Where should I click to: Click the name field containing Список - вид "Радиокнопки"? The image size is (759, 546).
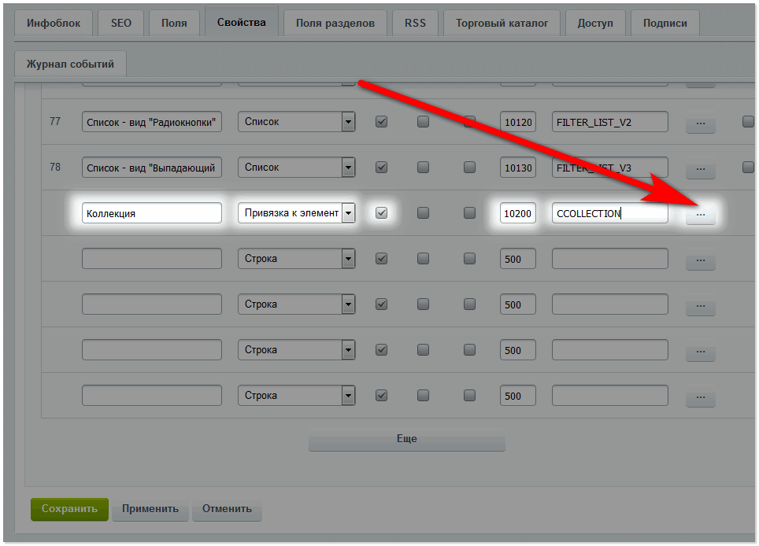tap(152, 122)
